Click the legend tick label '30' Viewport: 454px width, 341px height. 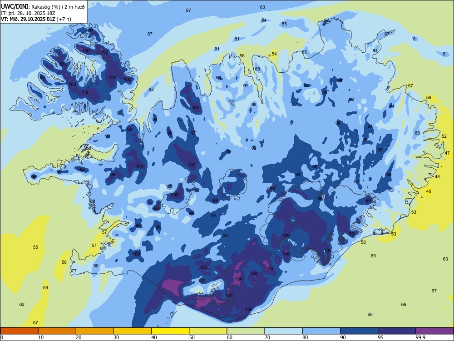click(x=116, y=337)
